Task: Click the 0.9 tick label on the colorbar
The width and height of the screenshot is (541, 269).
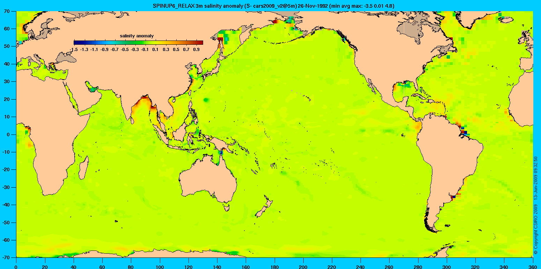Action: click(197, 50)
